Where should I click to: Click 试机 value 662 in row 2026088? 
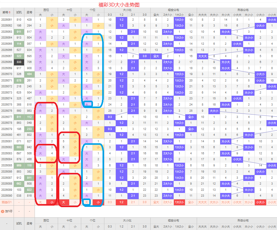[x=19, y=184]
